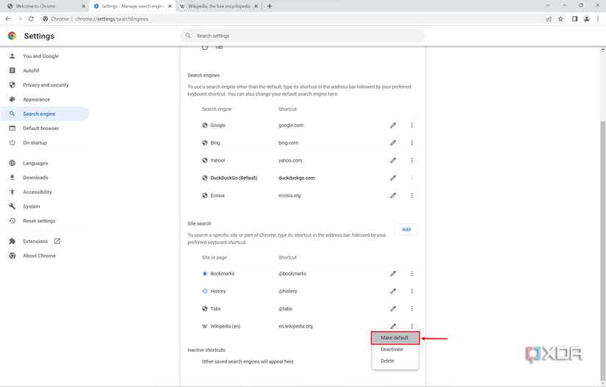Click the Wikipedia W favicon in list

coord(205,326)
